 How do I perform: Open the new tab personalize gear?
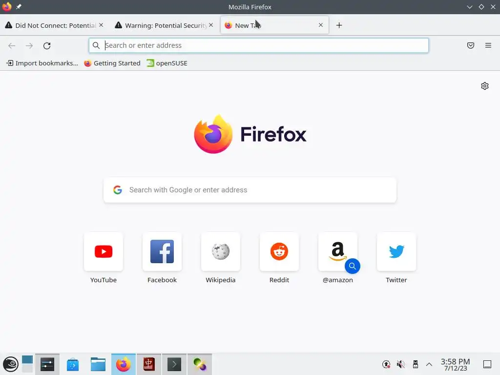pos(485,86)
